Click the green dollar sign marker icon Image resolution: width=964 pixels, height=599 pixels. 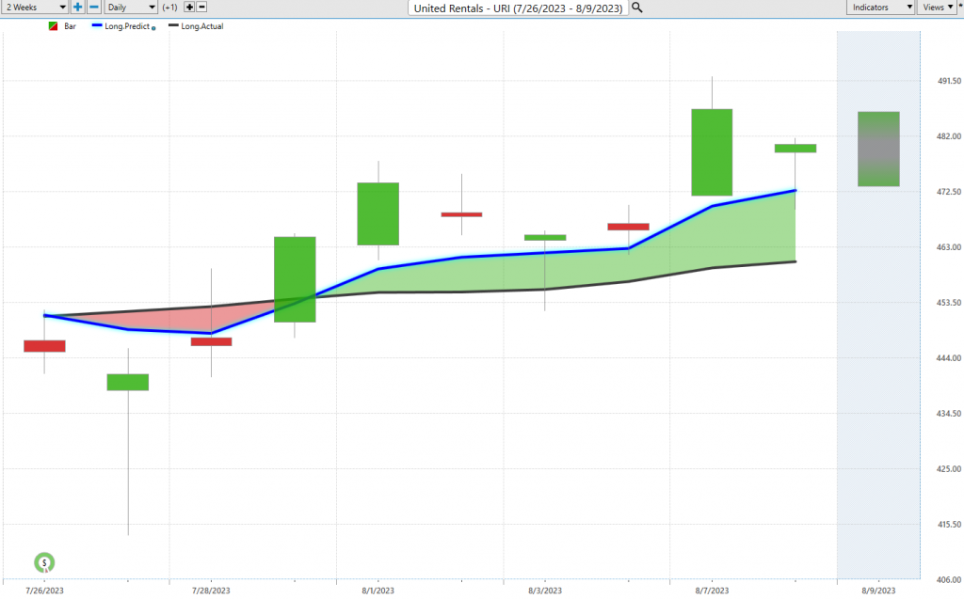(x=44, y=562)
